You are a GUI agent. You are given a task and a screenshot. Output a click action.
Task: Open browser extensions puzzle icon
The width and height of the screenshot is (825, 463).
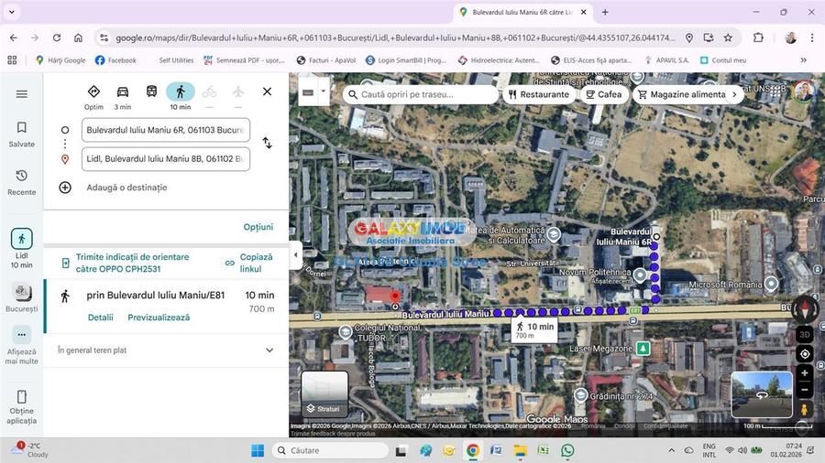click(x=758, y=38)
